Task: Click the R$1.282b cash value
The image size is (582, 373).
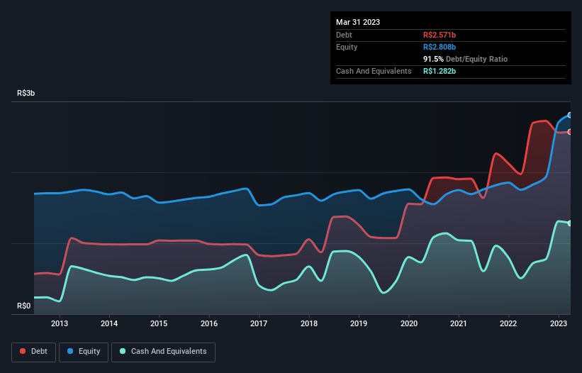Action: pyautogui.click(x=440, y=71)
